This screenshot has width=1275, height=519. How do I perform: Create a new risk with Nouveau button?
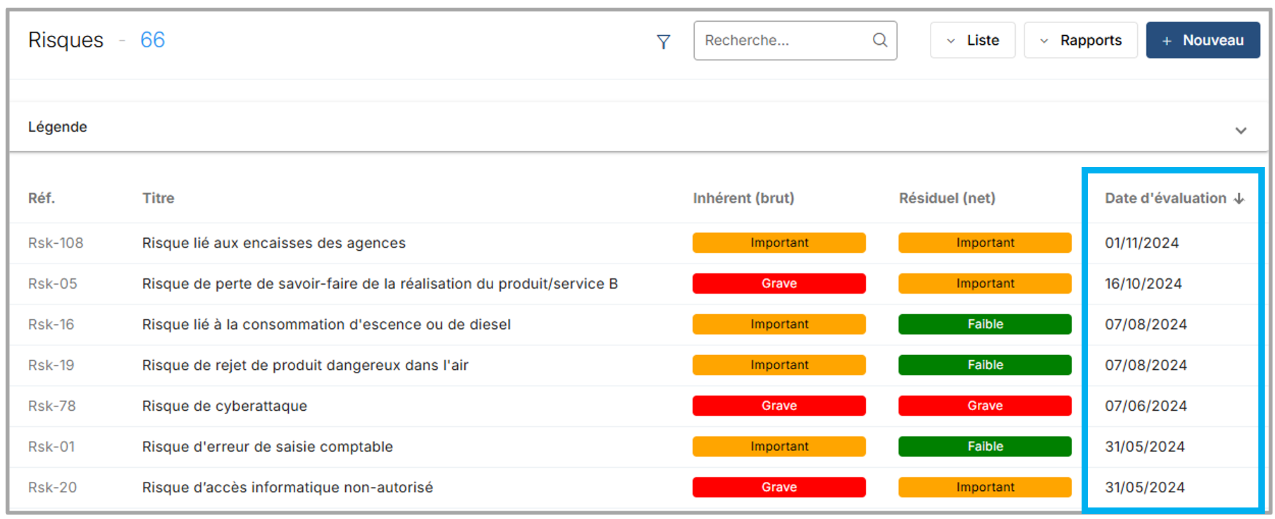pyautogui.click(x=1203, y=40)
